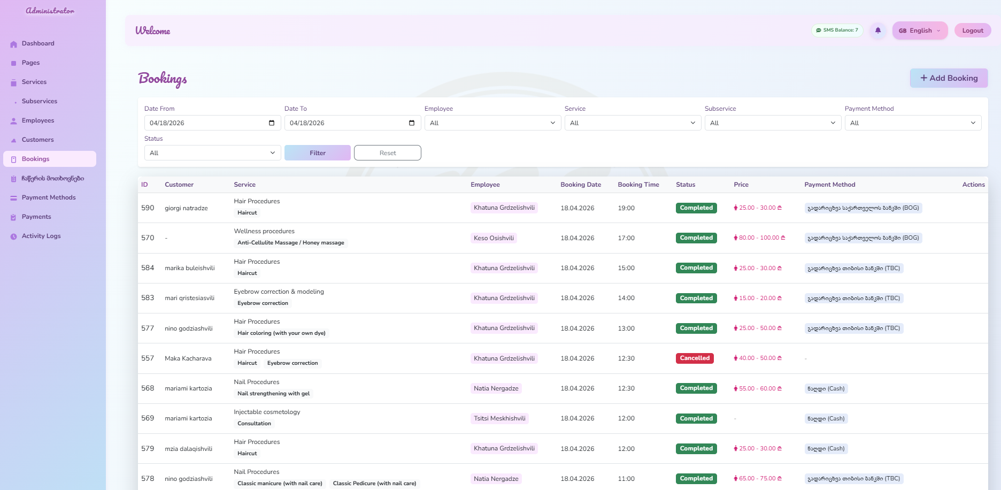Expand the Subservice filter dropdown
1001x490 pixels.
(773, 123)
